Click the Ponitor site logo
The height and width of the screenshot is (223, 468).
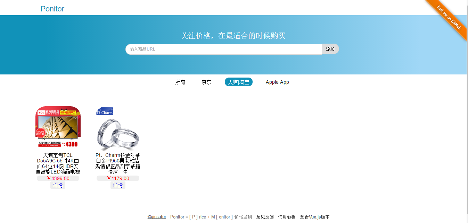click(52, 9)
